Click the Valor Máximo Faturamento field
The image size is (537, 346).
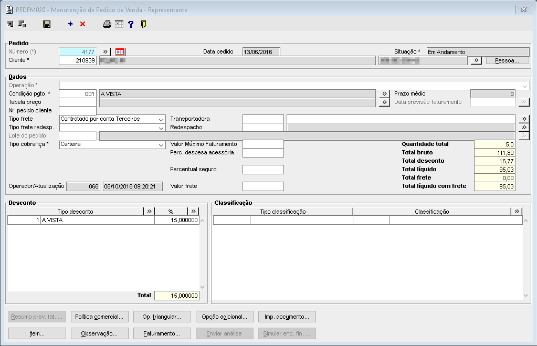point(263,144)
